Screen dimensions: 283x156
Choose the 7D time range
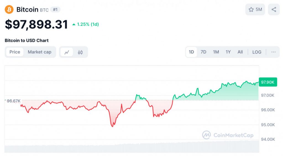point(203,52)
